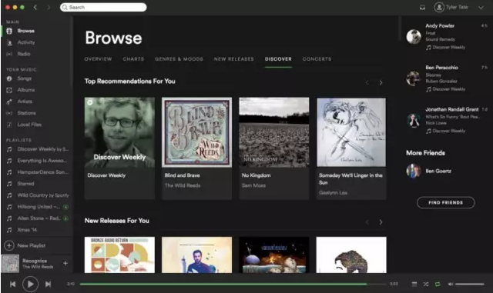Add Recognize track with plus icon
The width and height of the screenshot is (493, 293).
(x=65, y=263)
